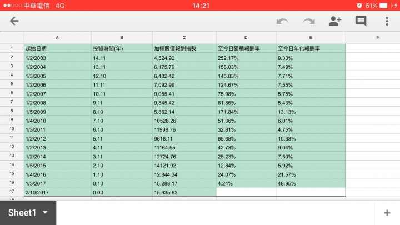Image resolution: width=400 pixels, height=225 pixels.
Task: Select cell with date 1/5/2009
Action: (57, 112)
